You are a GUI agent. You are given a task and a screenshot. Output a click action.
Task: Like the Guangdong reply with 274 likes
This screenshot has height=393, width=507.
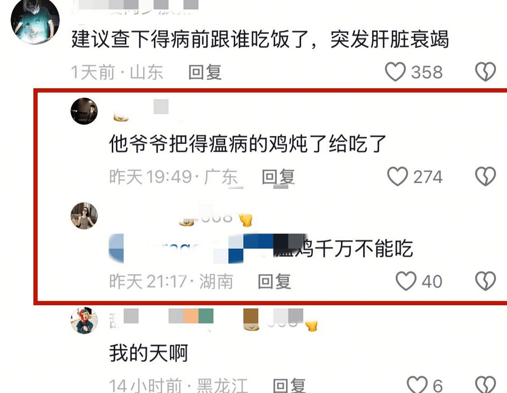tap(397, 177)
